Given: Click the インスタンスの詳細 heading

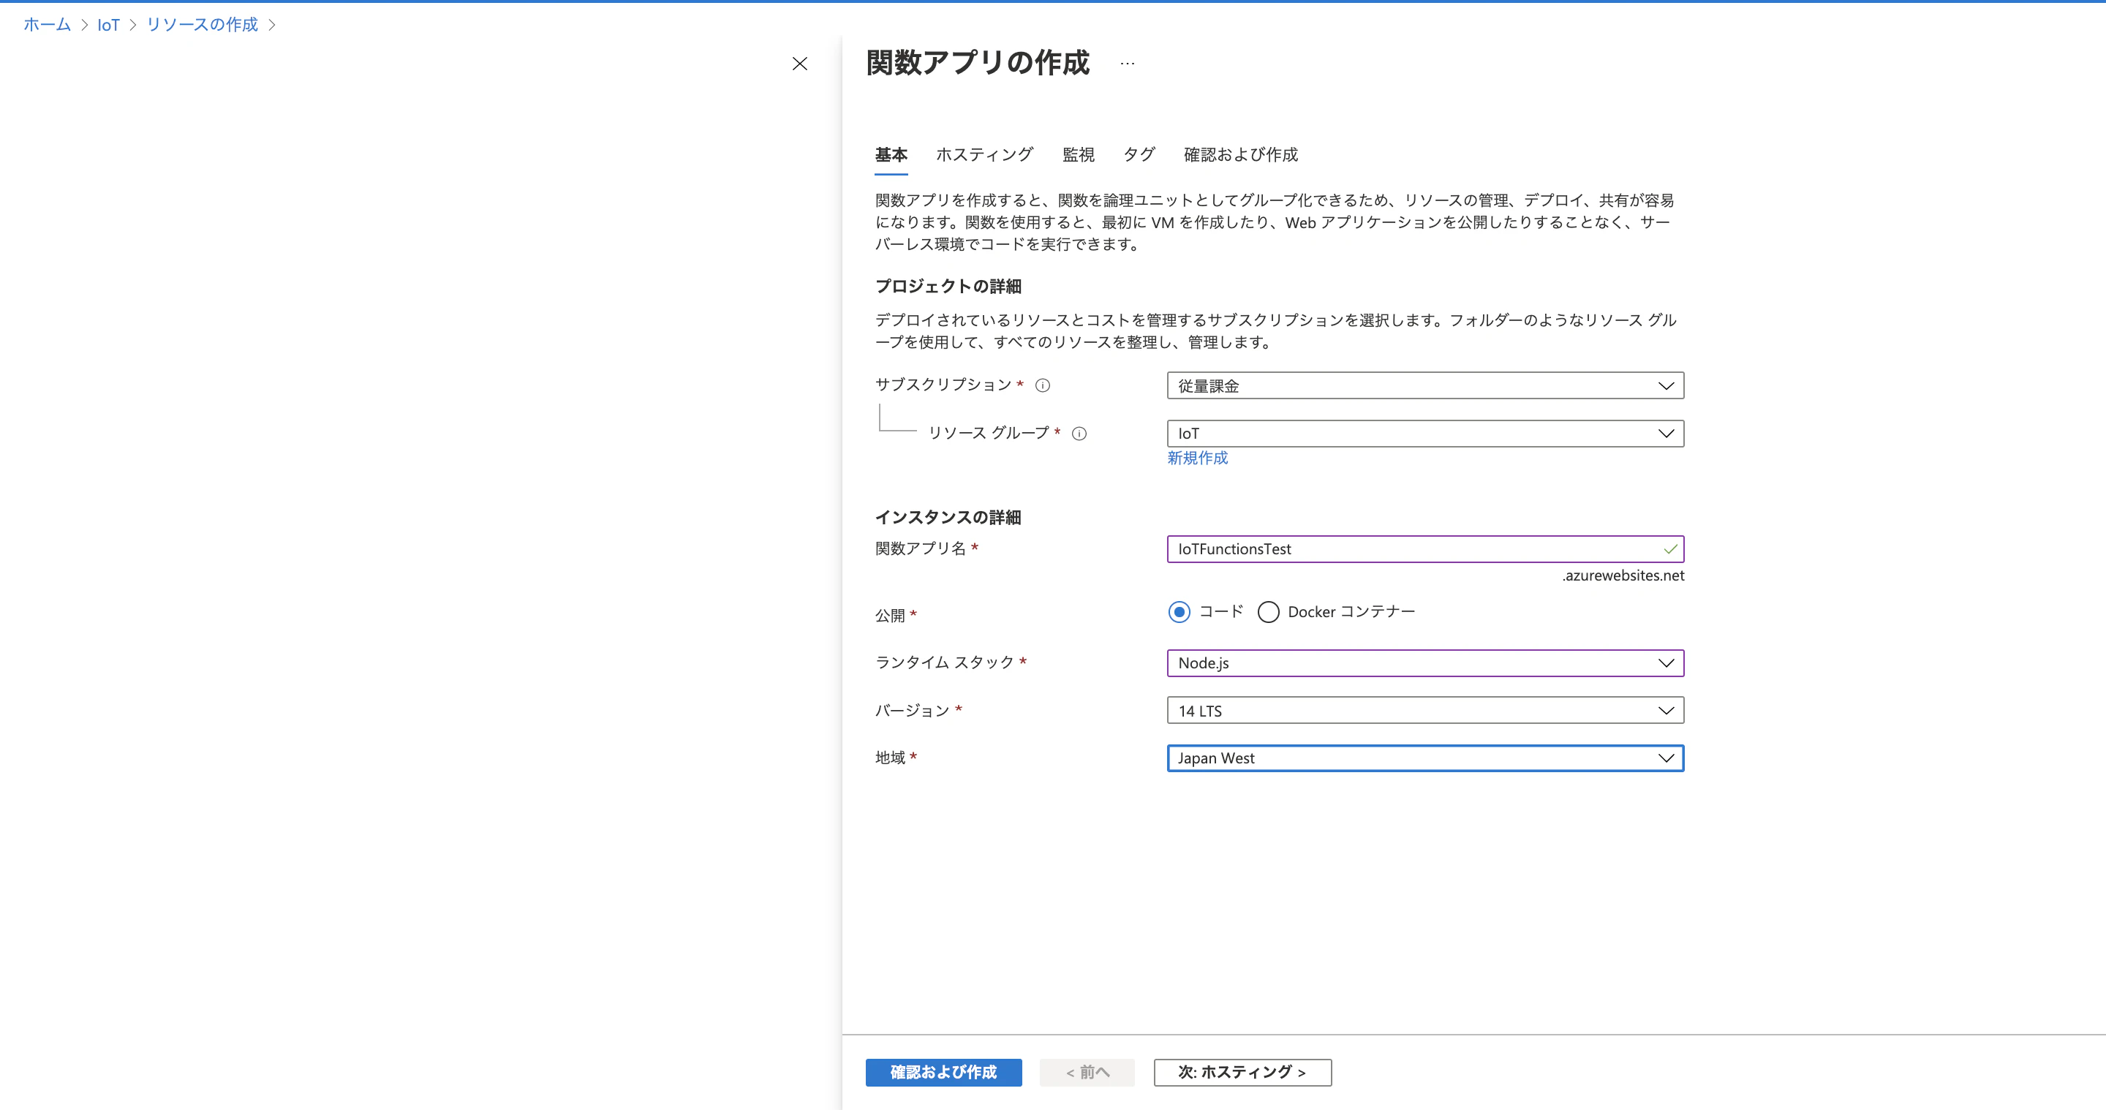Looking at the screenshot, I should (x=948, y=518).
